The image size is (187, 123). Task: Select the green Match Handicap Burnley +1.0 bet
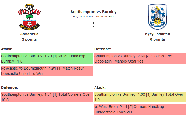47,59
